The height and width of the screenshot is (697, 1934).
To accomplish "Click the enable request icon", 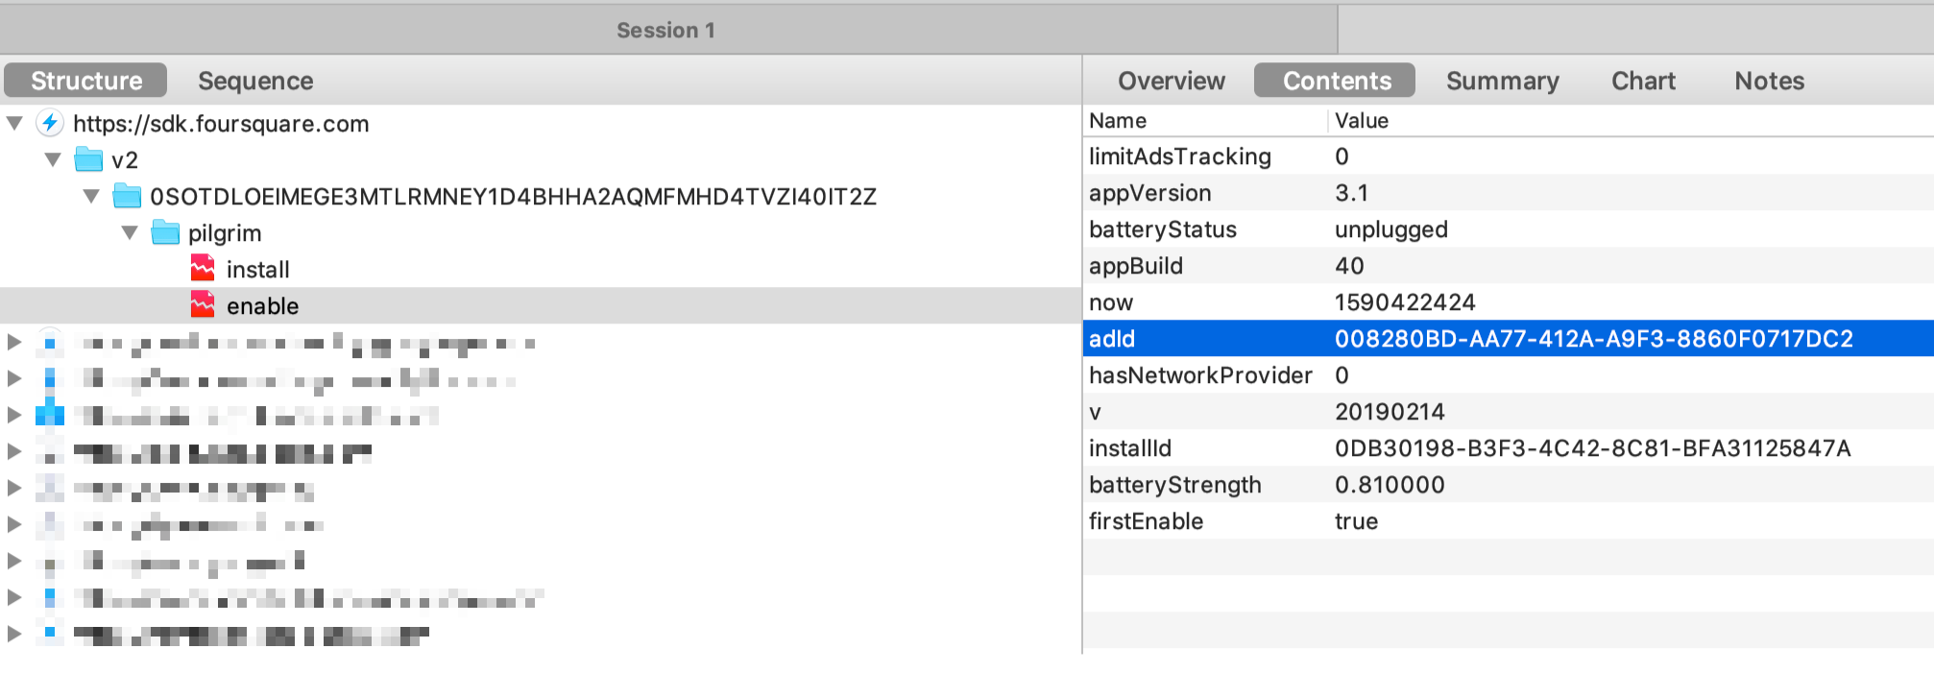I will (x=203, y=305).
